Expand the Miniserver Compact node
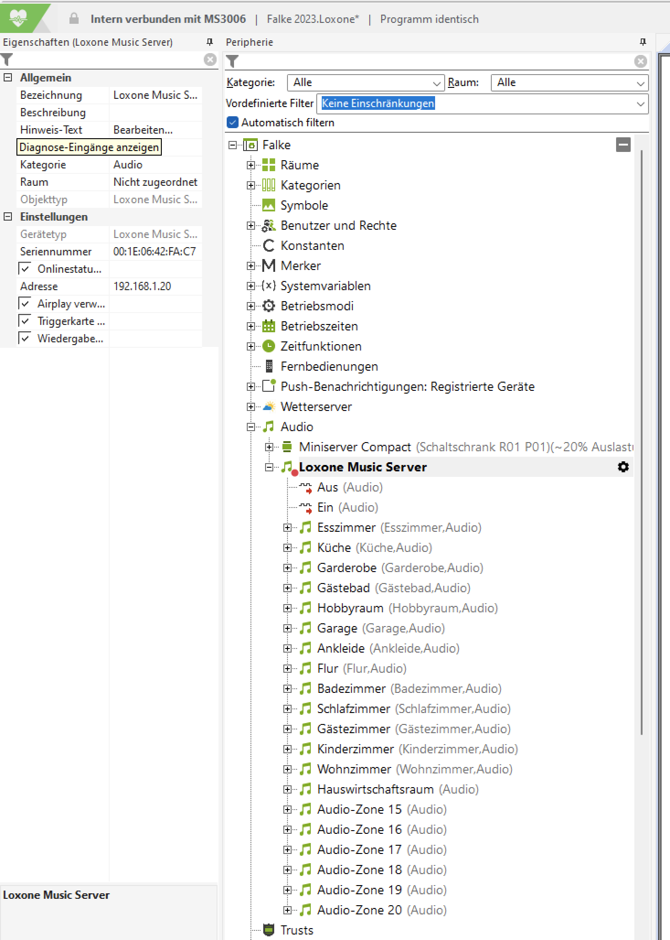Screen dimensions: 670x940 [x=269, y=447]
